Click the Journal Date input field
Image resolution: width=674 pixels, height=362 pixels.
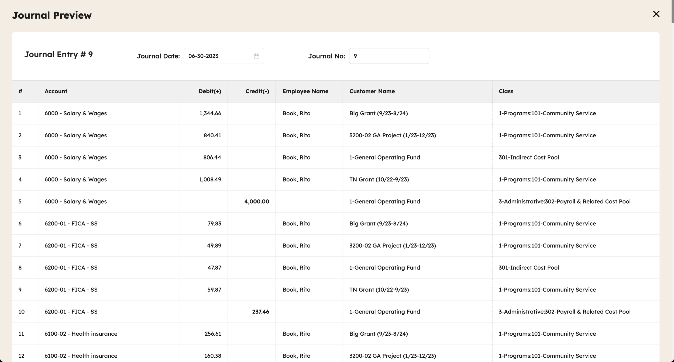pos(218,56)
